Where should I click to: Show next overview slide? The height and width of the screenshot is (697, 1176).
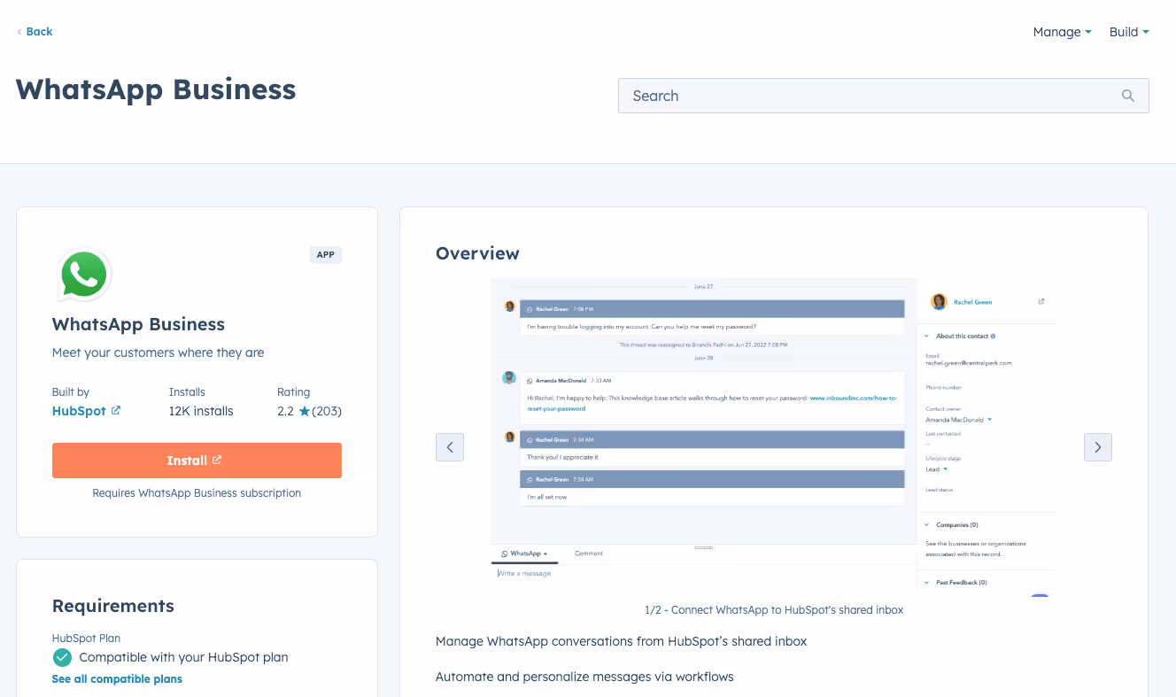[x=1098, y=447]
